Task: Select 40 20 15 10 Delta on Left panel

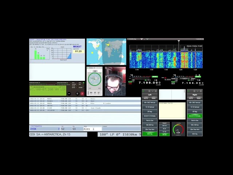Action: 150,116
